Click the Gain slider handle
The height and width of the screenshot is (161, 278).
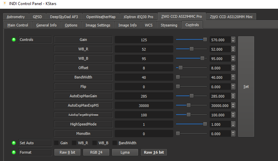click(x=205, y=39)
